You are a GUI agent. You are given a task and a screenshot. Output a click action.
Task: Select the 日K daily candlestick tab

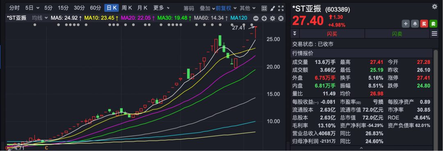point(111,8)
